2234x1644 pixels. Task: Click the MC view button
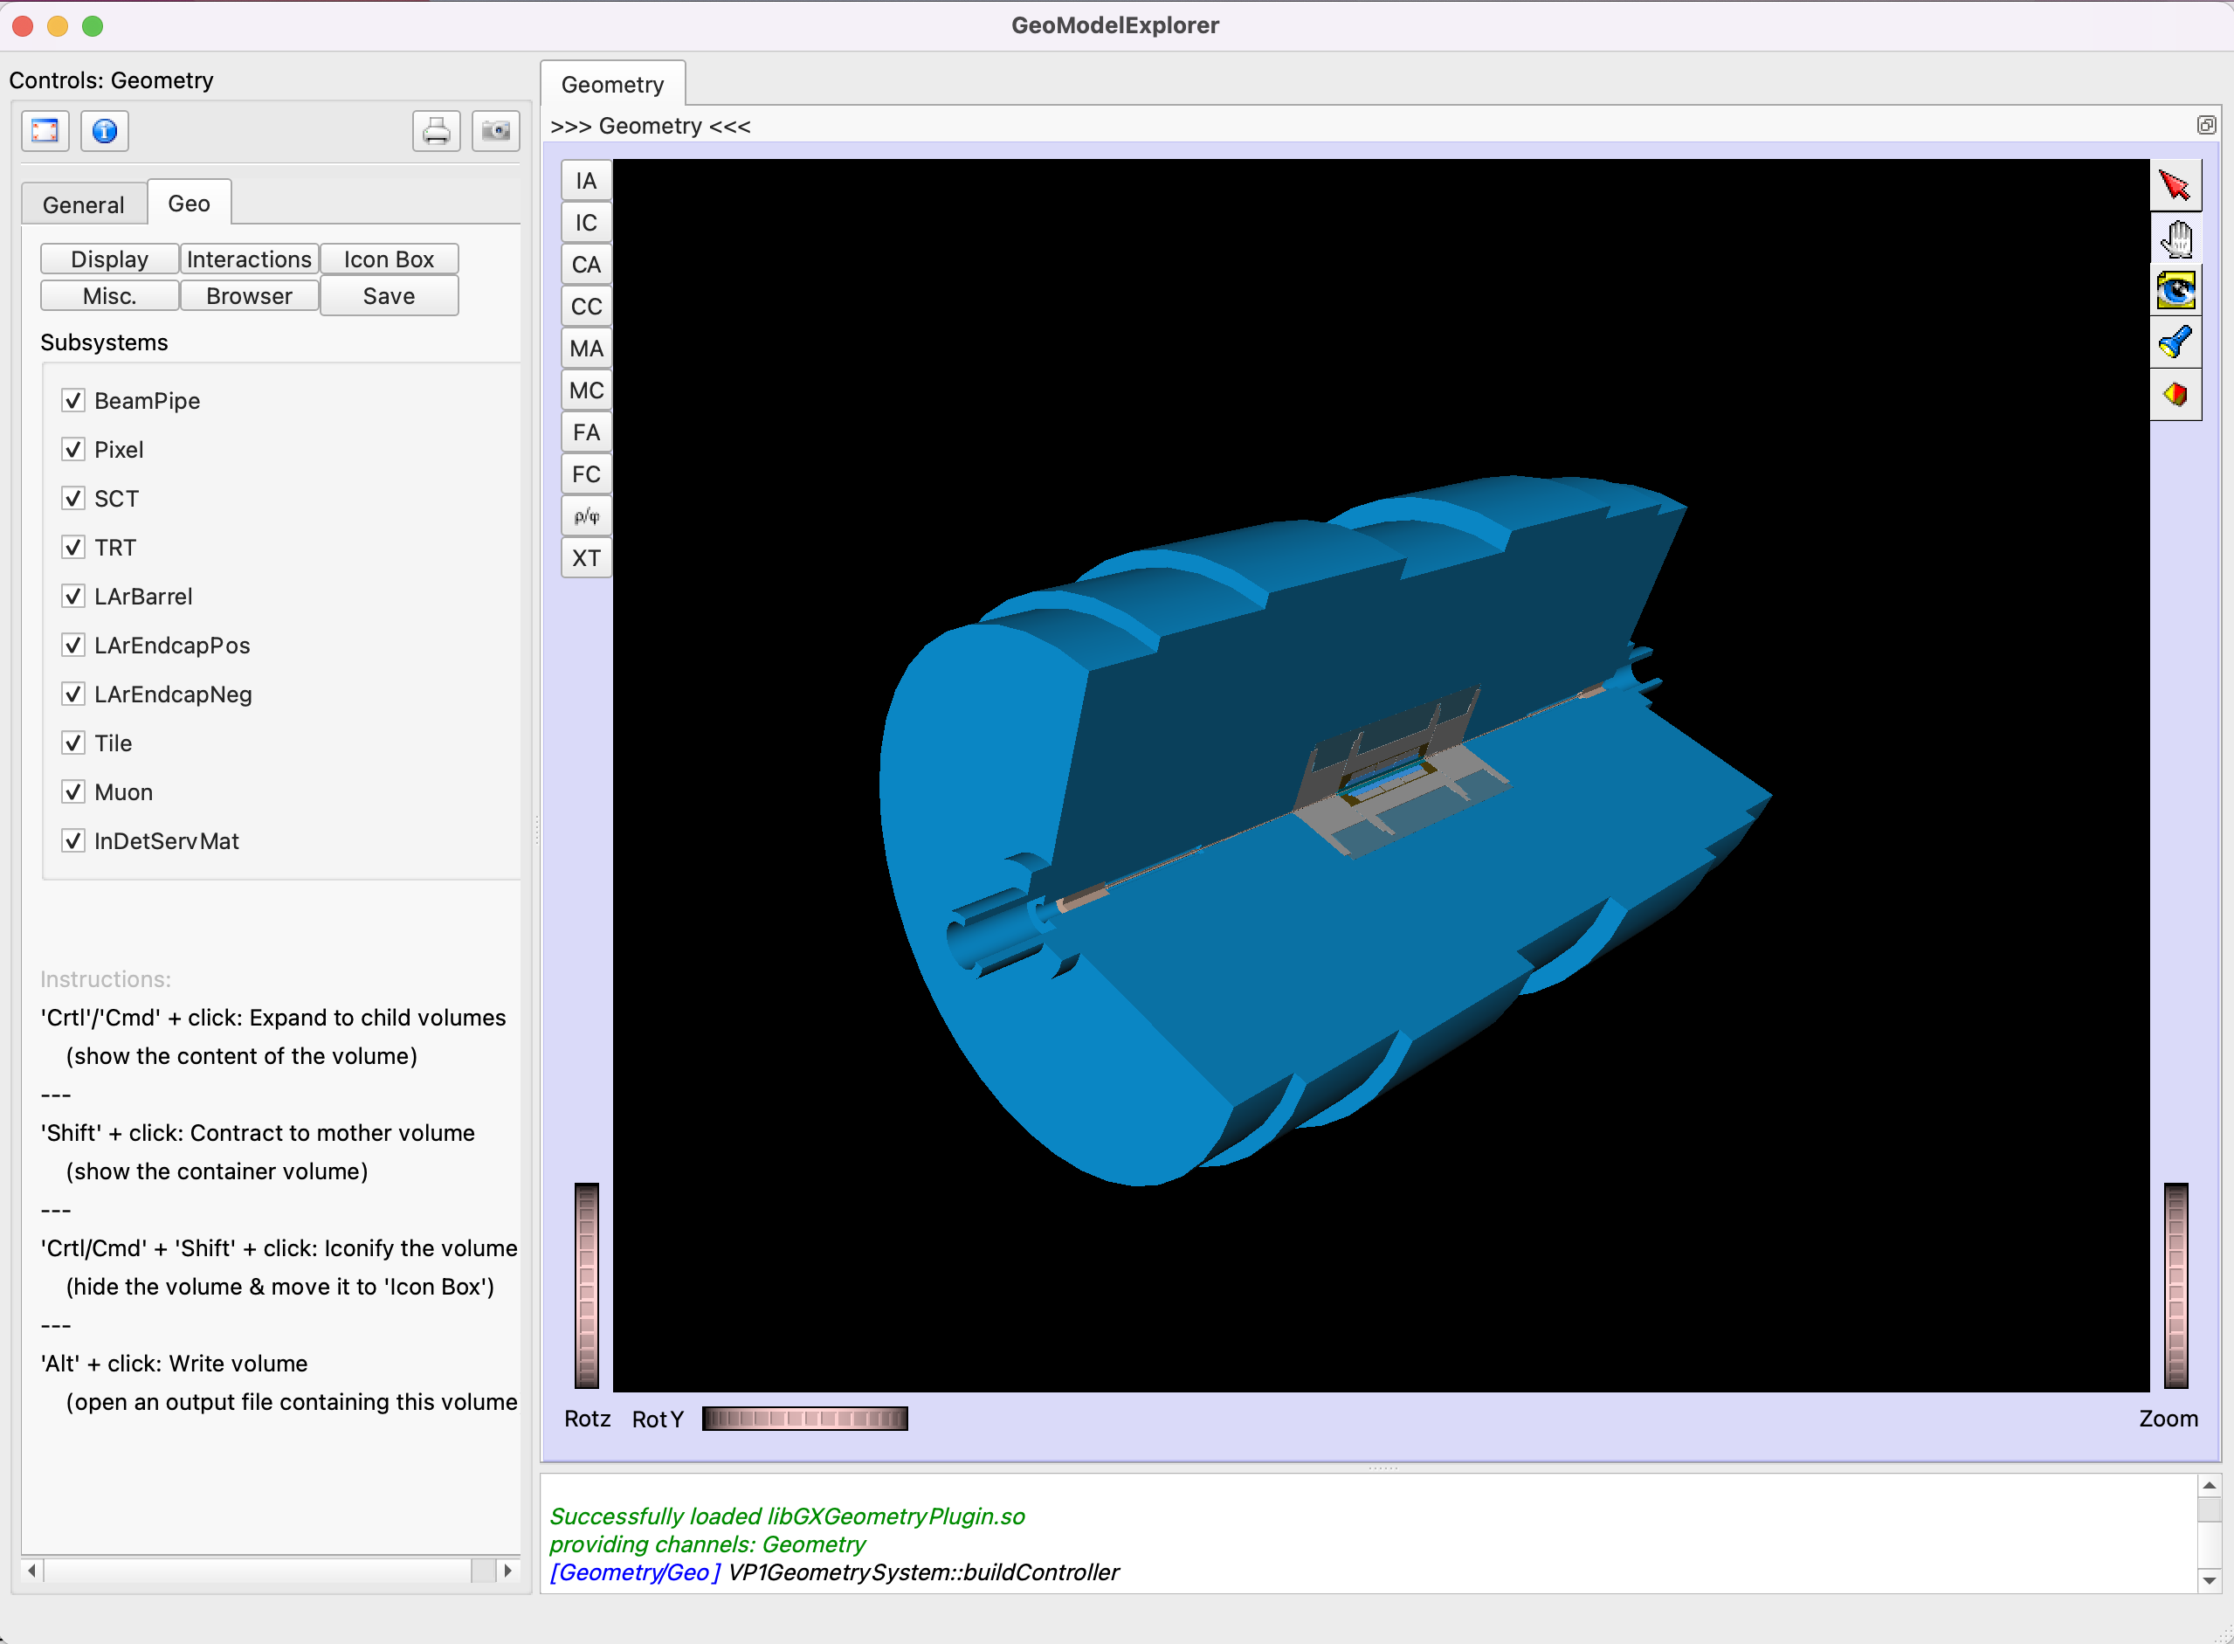(x=586, y=390)
